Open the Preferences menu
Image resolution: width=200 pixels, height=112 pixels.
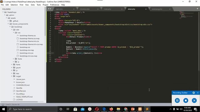pos(55,5)
